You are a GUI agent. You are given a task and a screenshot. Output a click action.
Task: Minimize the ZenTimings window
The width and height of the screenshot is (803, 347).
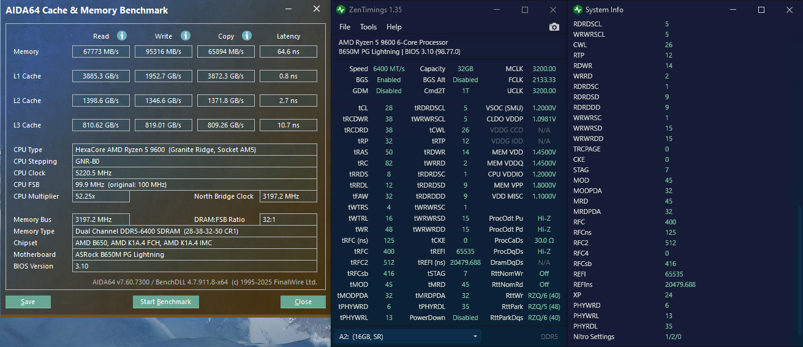tap(496, 10)
